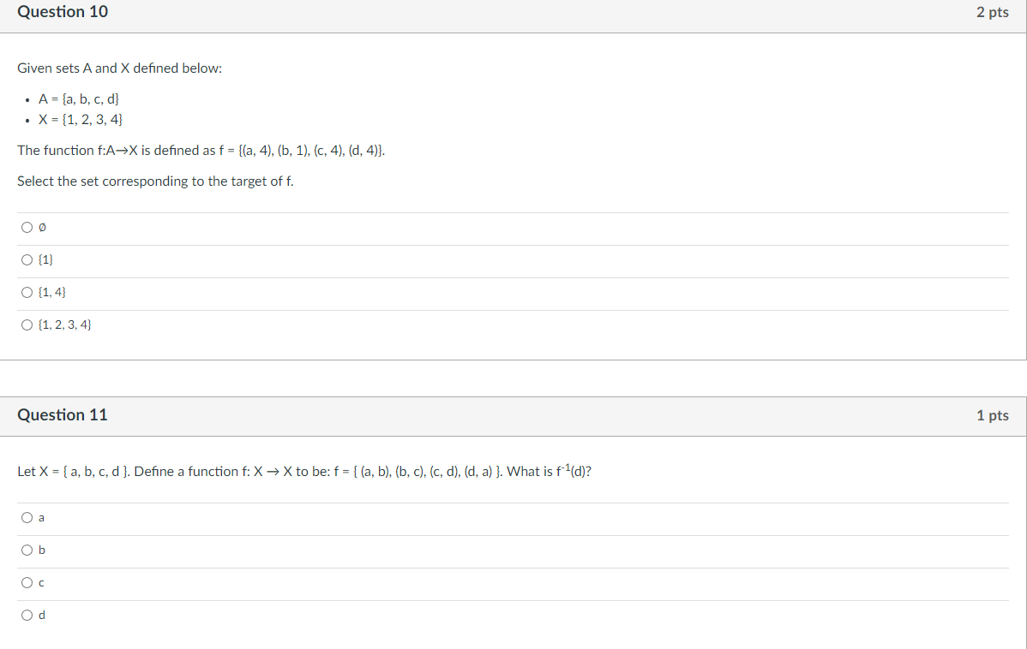The width and height of the screenshot is (1027, 649).
Task: Click the 'Select the set corresponding' instruction text
Action: pos(154,181)
